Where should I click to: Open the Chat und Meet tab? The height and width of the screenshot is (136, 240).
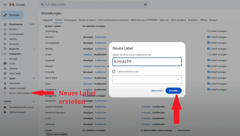coord(178,20)
